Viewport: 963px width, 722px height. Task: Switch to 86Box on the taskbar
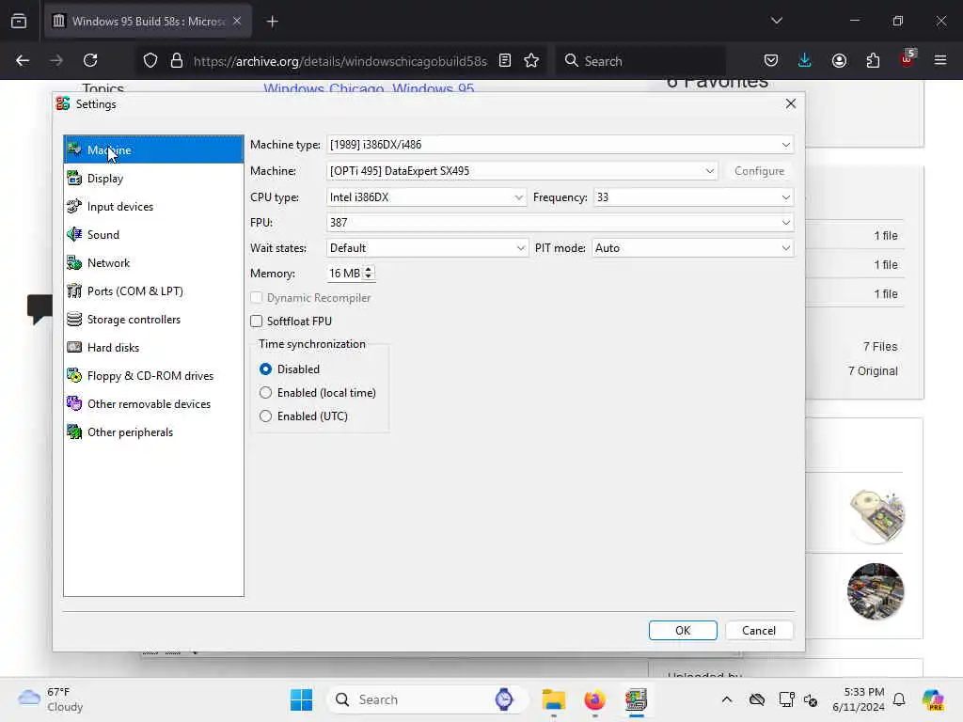[636, 699]
